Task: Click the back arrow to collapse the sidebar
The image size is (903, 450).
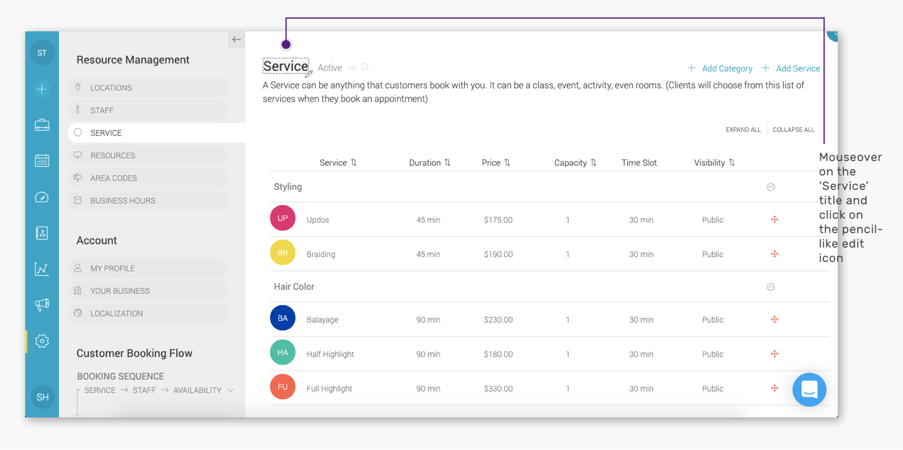Action: [236, 39]
